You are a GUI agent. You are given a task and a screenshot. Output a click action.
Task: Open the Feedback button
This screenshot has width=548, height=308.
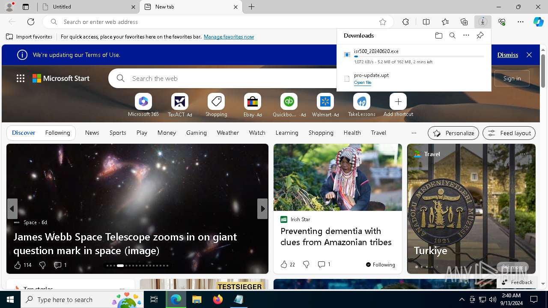point(517,282)
